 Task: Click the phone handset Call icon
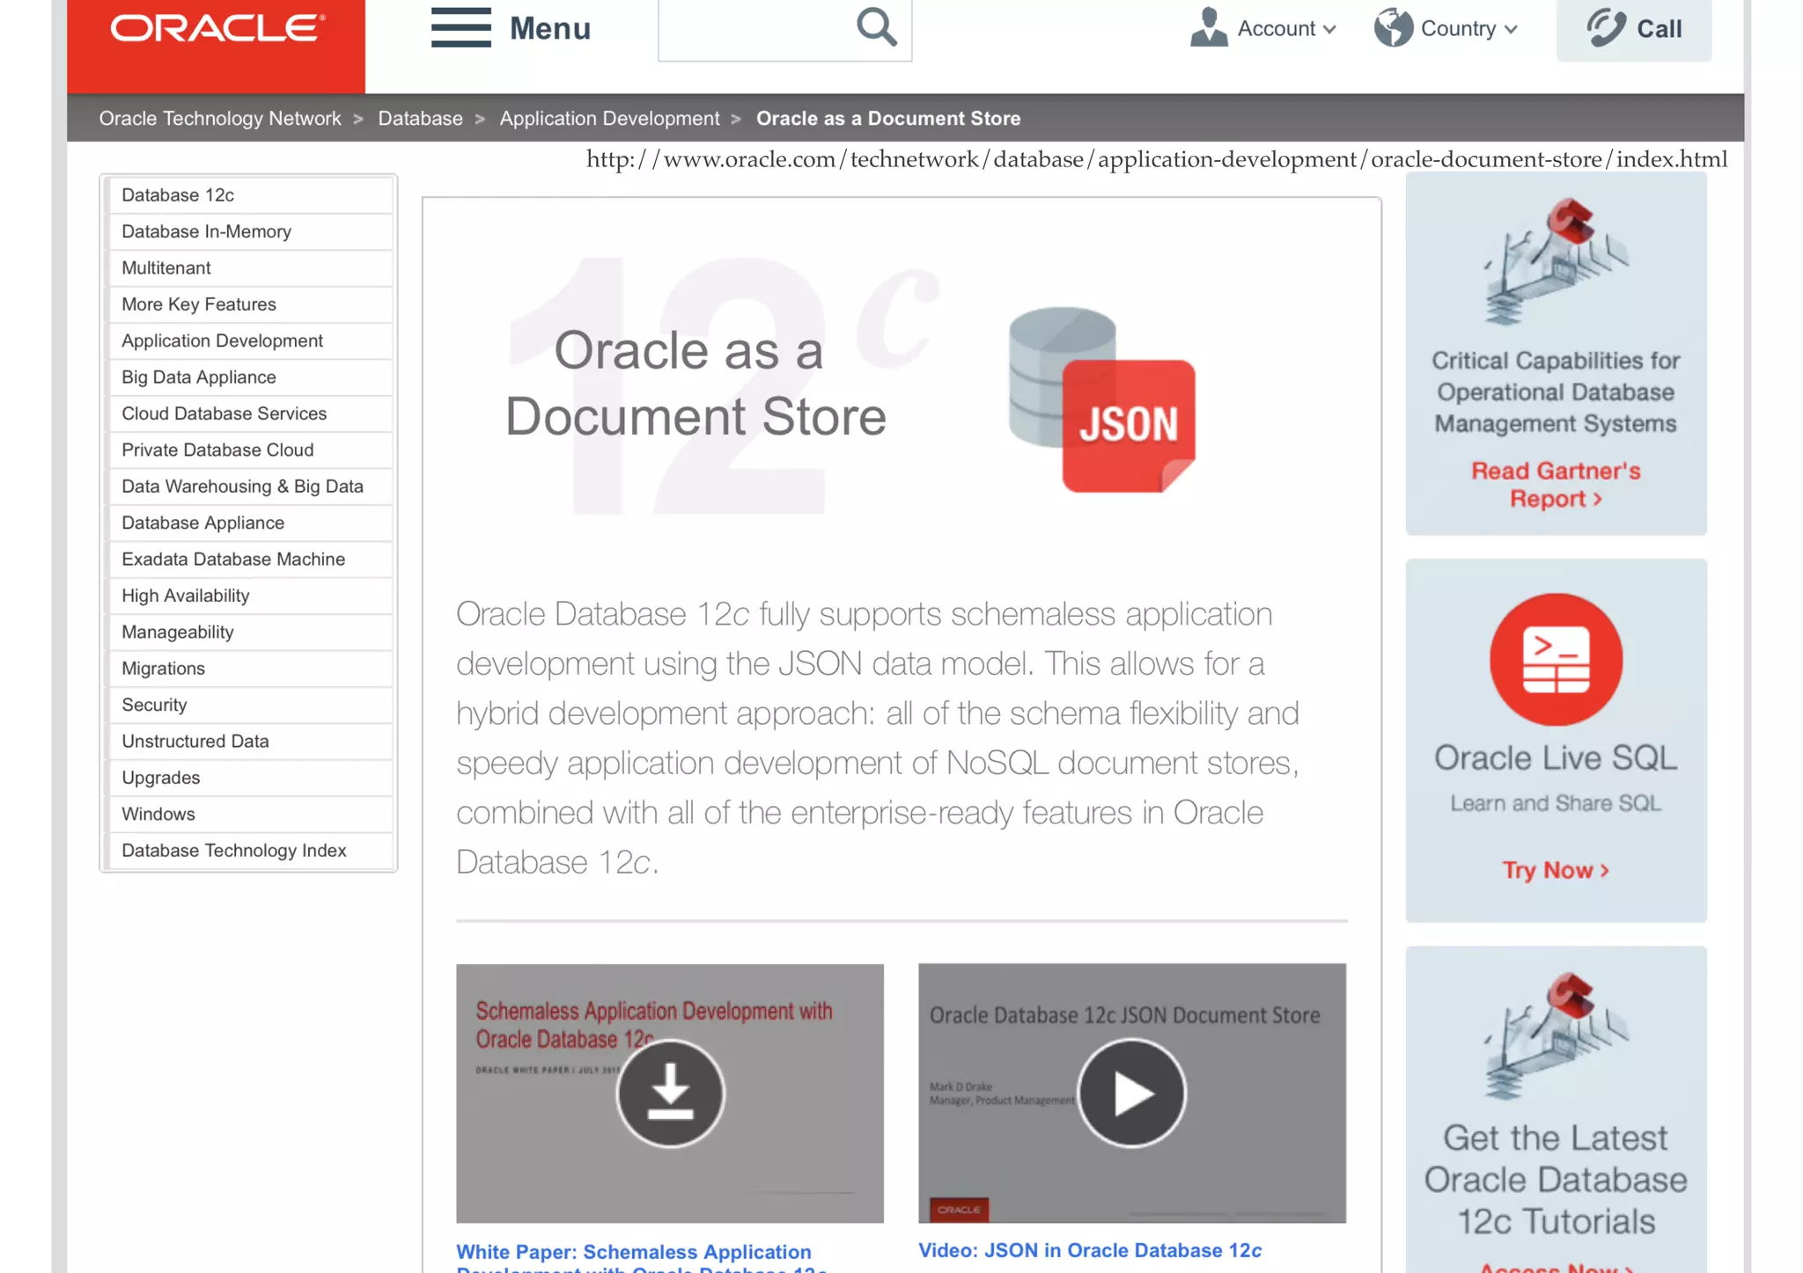coord(1606,27)
